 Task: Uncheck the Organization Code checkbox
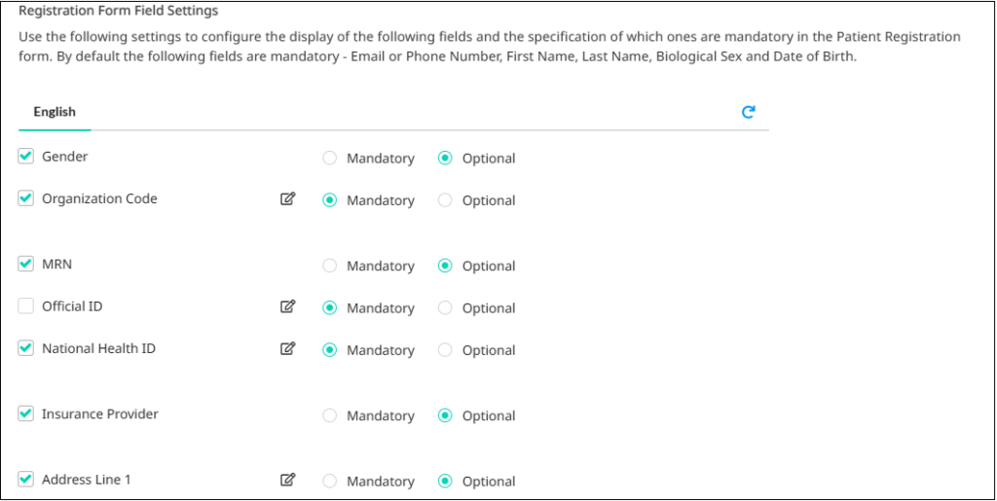click(25, 198)
